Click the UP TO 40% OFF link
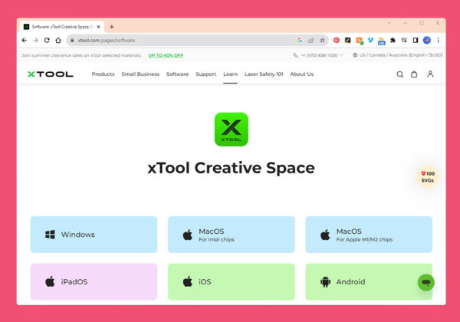This screenshot has width=460, height=322. click(166, 55)
